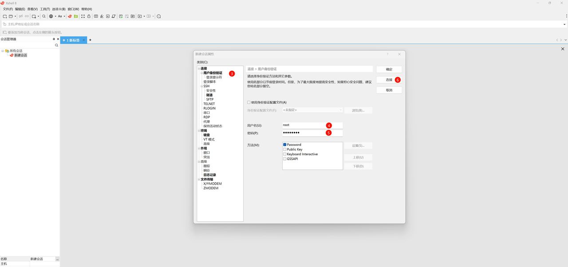Select TELNET in category tree
The height and width of the screenshot is (267, 568).
point(209,104)
